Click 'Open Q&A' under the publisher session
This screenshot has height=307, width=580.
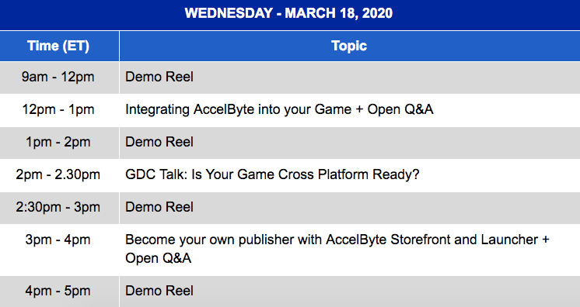tap(159, 258)
